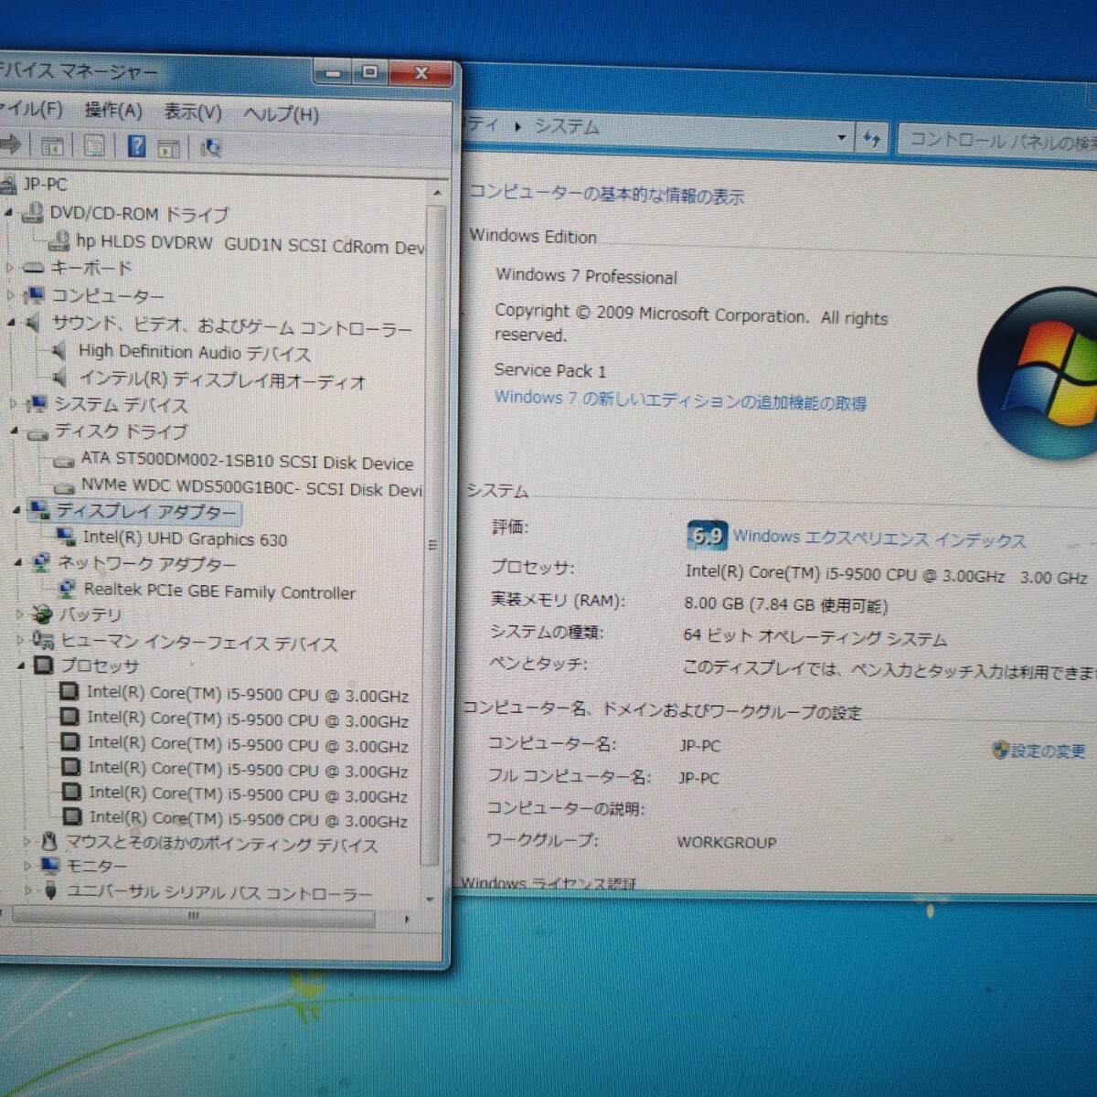Click 設定の変更 link
Screen dimensions: 1097x1097
(x=1049, y=751)
